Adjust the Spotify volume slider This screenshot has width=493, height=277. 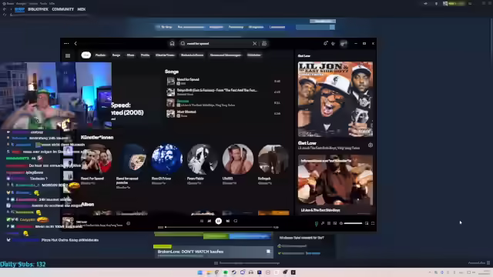pyautogui.click(x=353, y=223)
